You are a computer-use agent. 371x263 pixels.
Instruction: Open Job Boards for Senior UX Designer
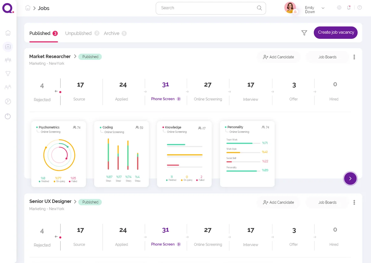pyautogui.click(x=327, y=203)
